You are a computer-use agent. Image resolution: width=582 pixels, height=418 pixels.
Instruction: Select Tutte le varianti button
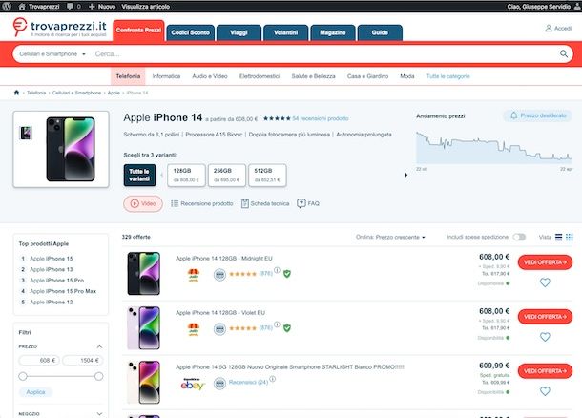click(x=139, y=175)
